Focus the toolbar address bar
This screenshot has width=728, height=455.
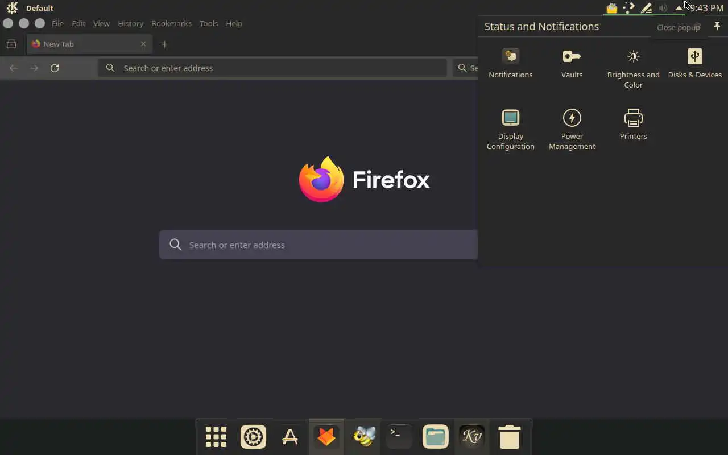tap(272, 68)
